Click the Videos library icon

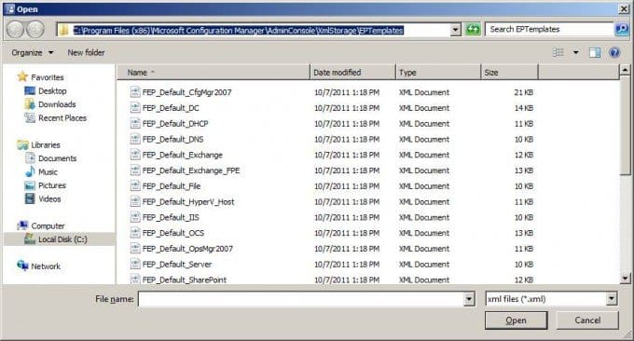coord(30,198)
